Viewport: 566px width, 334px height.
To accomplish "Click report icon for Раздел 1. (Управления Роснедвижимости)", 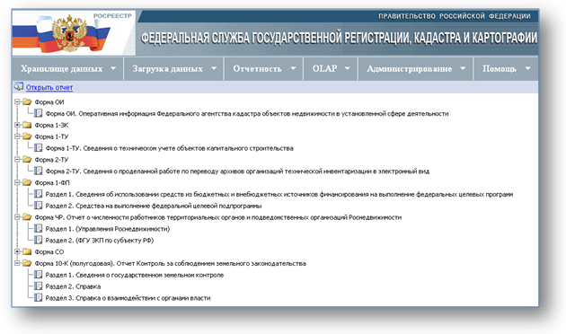I will [39, 228].
